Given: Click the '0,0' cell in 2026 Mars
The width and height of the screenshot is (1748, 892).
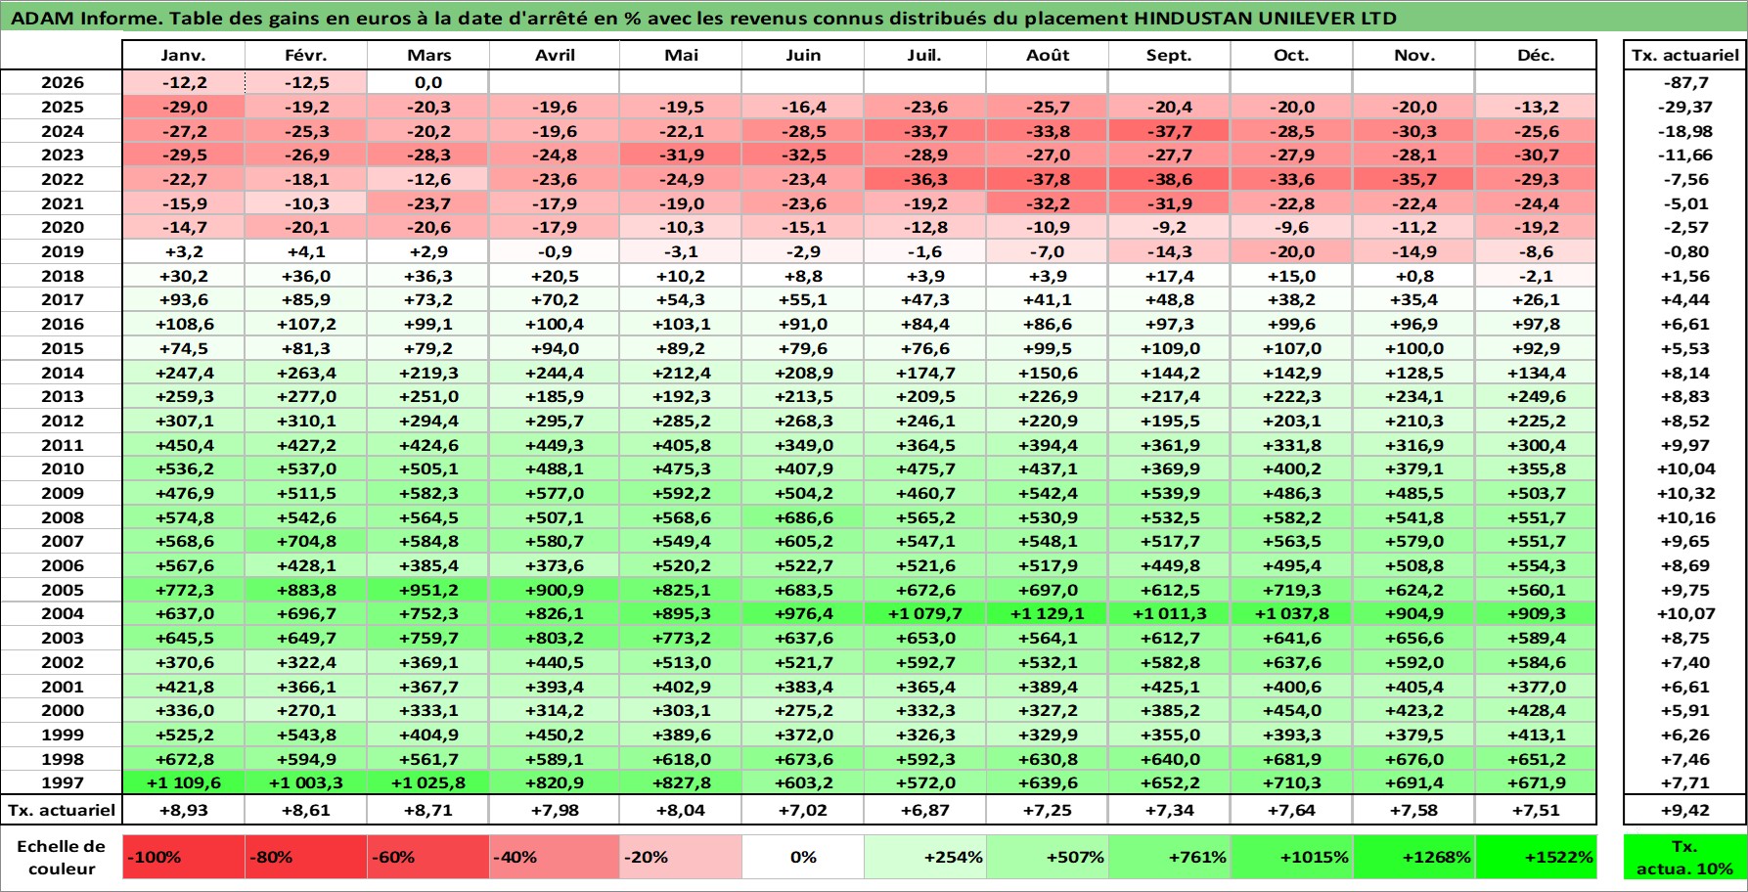Looking at the screenshot, I should [x=428, y=83].
